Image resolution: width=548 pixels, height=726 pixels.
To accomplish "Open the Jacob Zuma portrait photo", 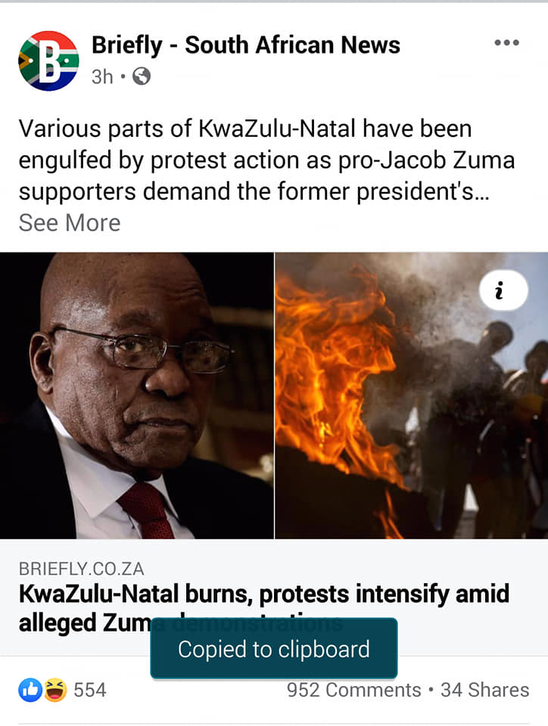I will click(x=137, y=396).
